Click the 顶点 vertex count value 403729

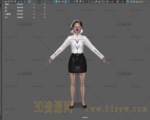pyautogui.click(x=20, y=4)
